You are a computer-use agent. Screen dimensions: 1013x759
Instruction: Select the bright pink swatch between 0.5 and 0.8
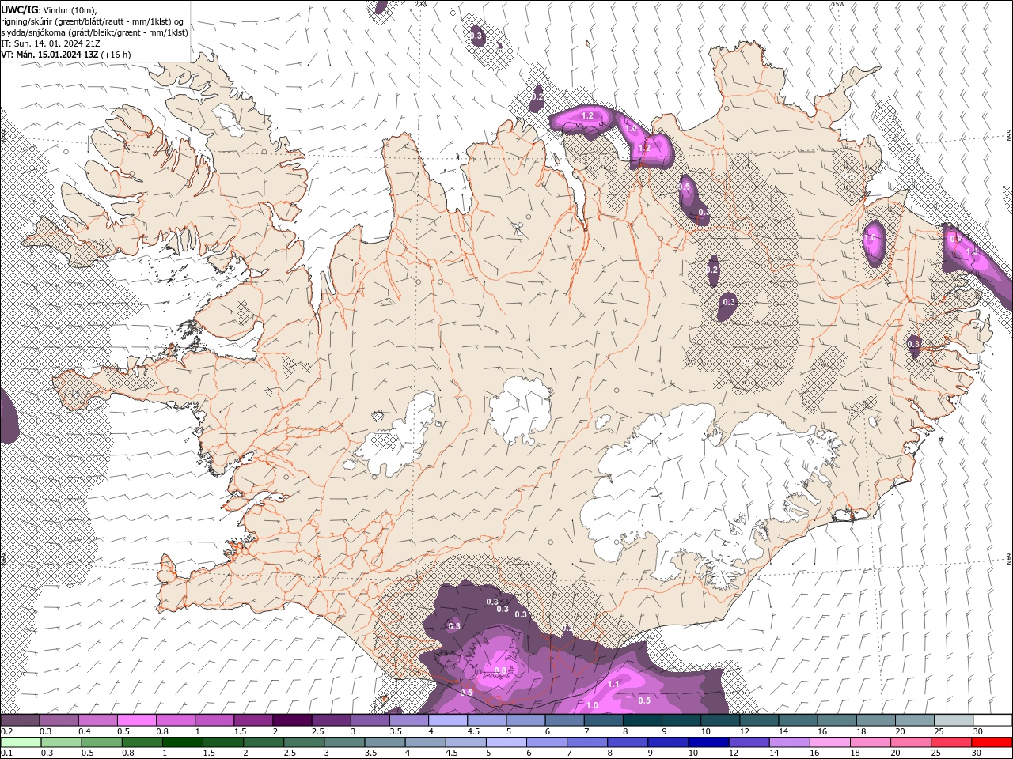(136, 720)
